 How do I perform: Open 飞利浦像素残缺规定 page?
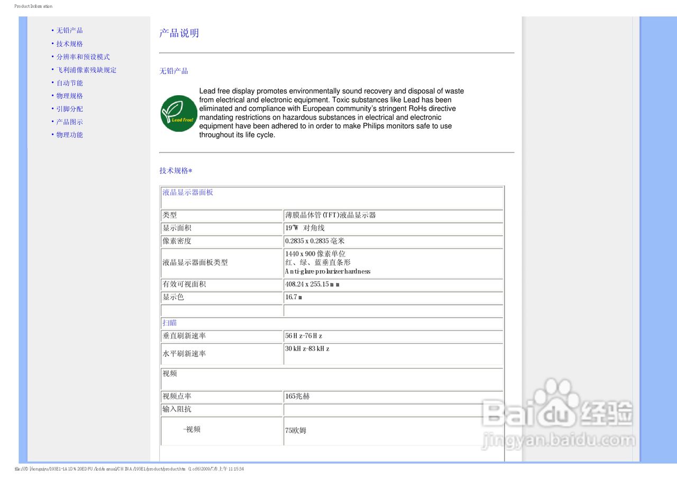(x=86, y=70)
